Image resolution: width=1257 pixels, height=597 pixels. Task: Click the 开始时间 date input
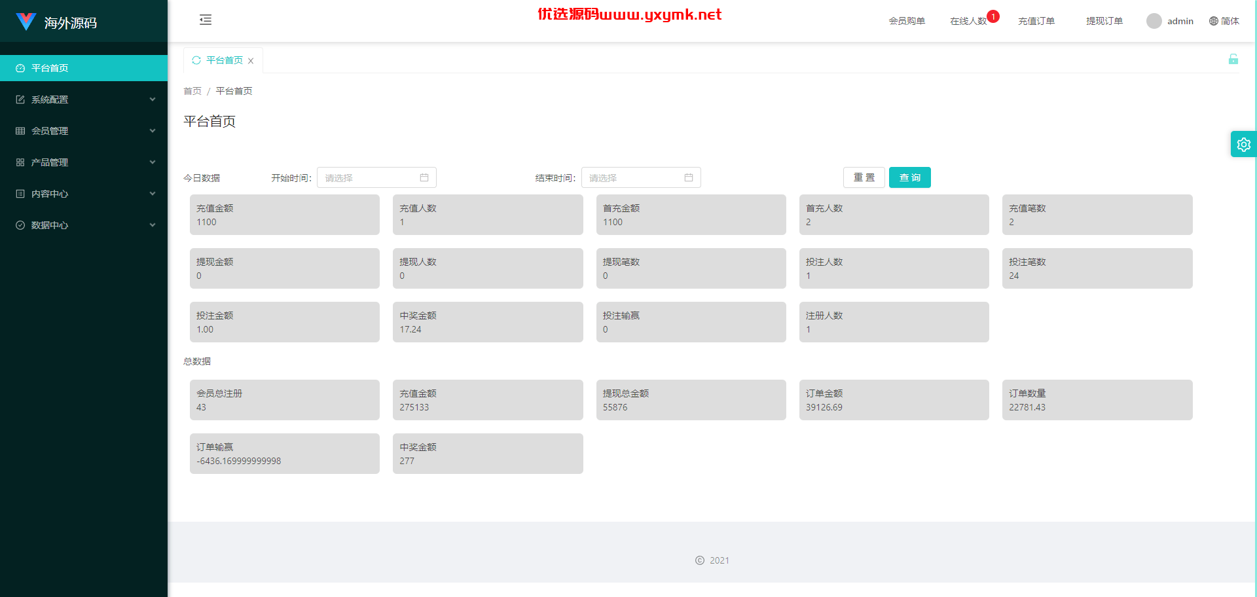pos(376,177)
